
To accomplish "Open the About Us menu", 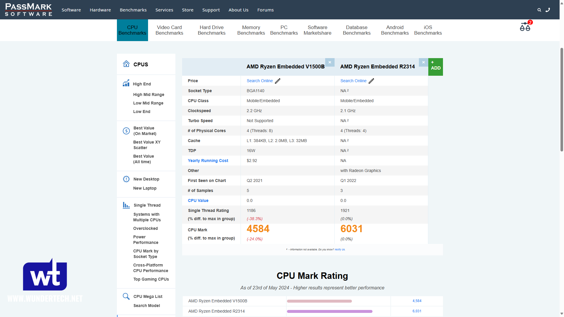I will pos(239,10).
